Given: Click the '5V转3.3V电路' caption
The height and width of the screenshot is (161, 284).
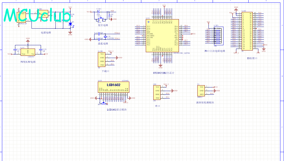Looking at the screenshot, I should pyautogui.click(x=28, y=62).
